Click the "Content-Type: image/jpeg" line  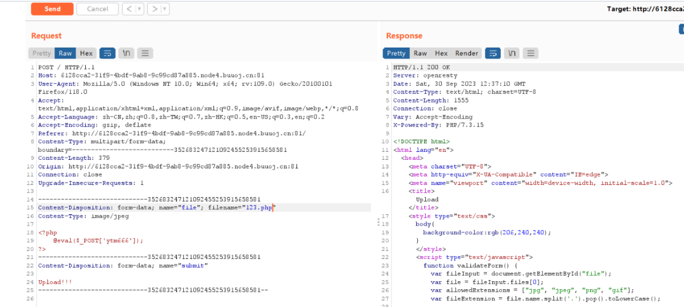[84, 216]
